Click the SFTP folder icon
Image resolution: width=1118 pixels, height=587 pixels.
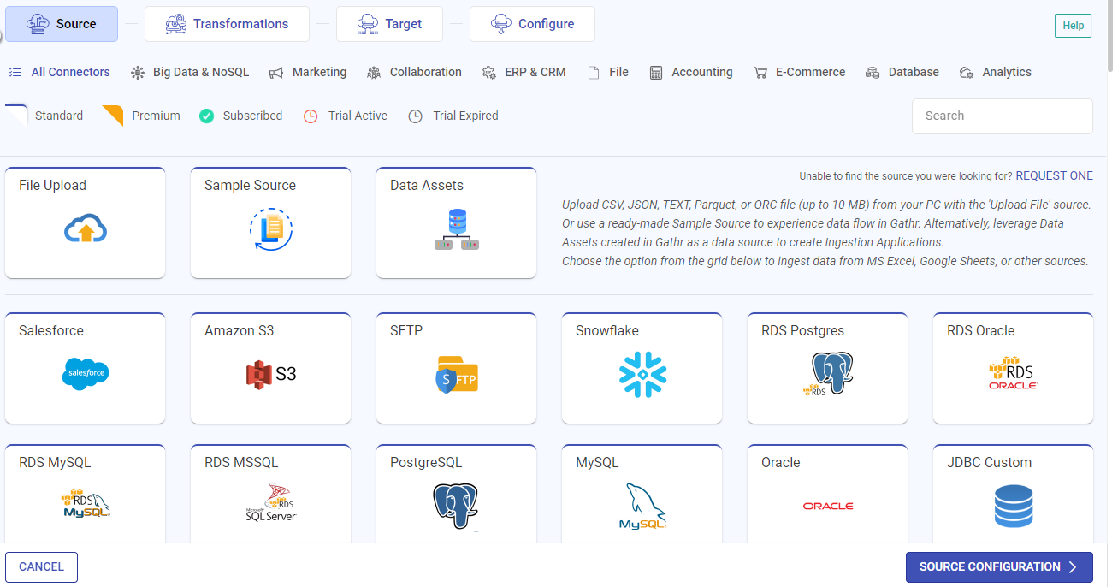coord(456,374)
